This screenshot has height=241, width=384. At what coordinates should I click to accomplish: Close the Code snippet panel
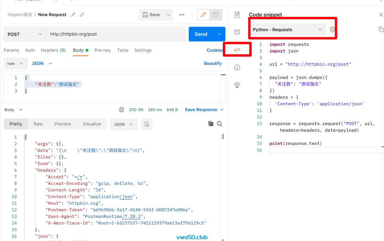coord(381,15)
